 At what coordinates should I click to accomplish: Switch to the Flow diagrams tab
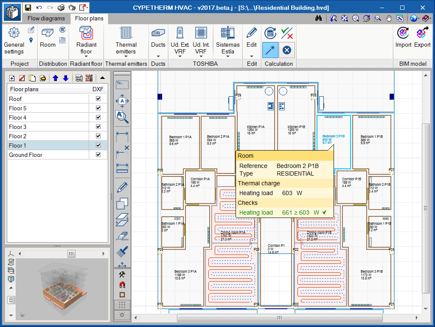(x=46, y=18)
